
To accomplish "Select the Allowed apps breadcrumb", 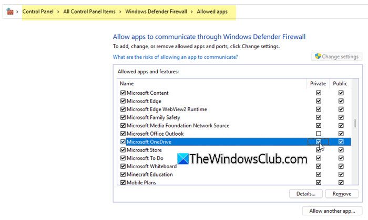I will coord(212,12).
